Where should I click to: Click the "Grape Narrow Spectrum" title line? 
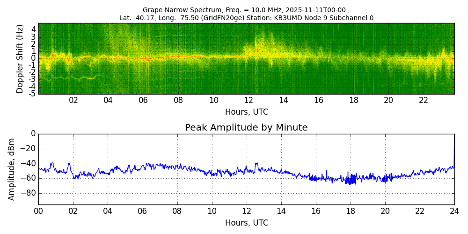click(x=246, y=10)
